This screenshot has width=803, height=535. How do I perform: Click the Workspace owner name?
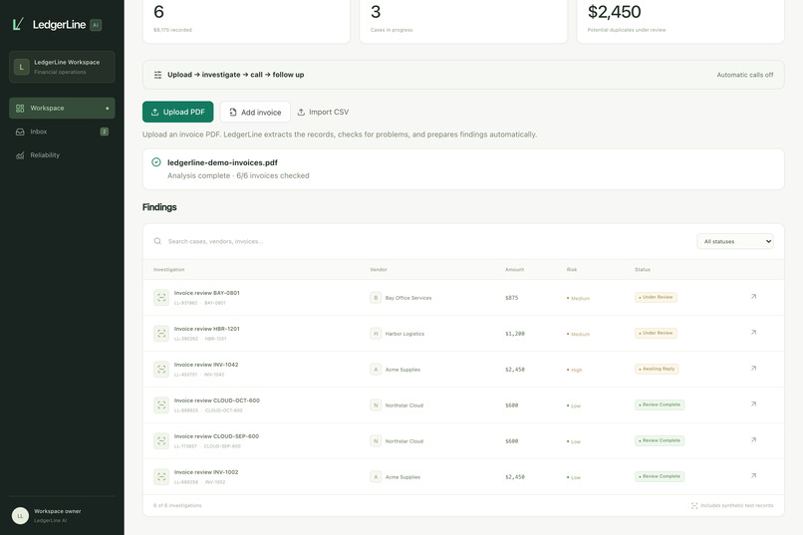pos(58,511)
